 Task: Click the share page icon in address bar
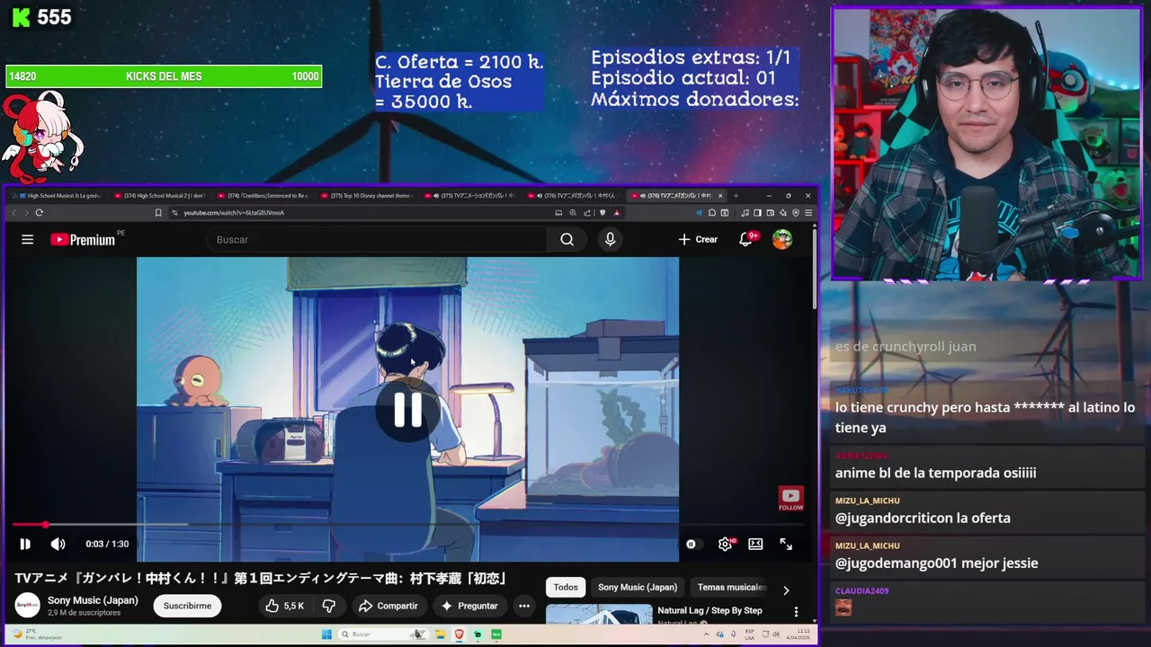pos(587,213)
